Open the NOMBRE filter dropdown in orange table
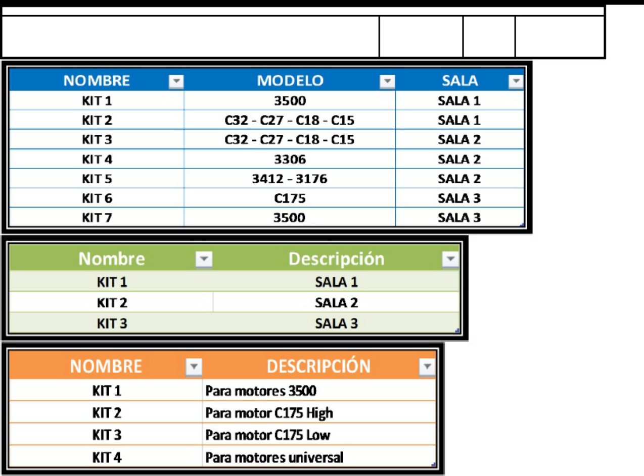644x476 pixels. [x=194, y=367]
